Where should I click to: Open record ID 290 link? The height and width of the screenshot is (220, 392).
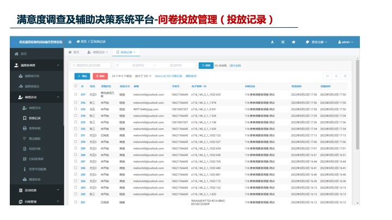[83, 142]
